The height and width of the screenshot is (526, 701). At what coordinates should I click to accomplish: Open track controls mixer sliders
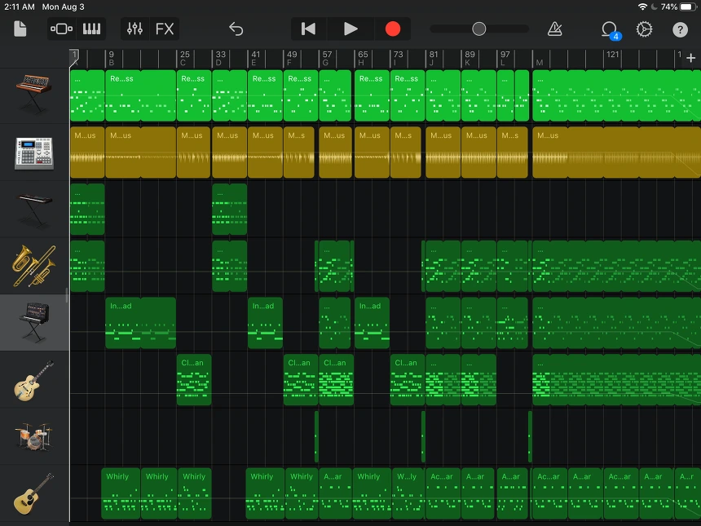coord(134,29)
